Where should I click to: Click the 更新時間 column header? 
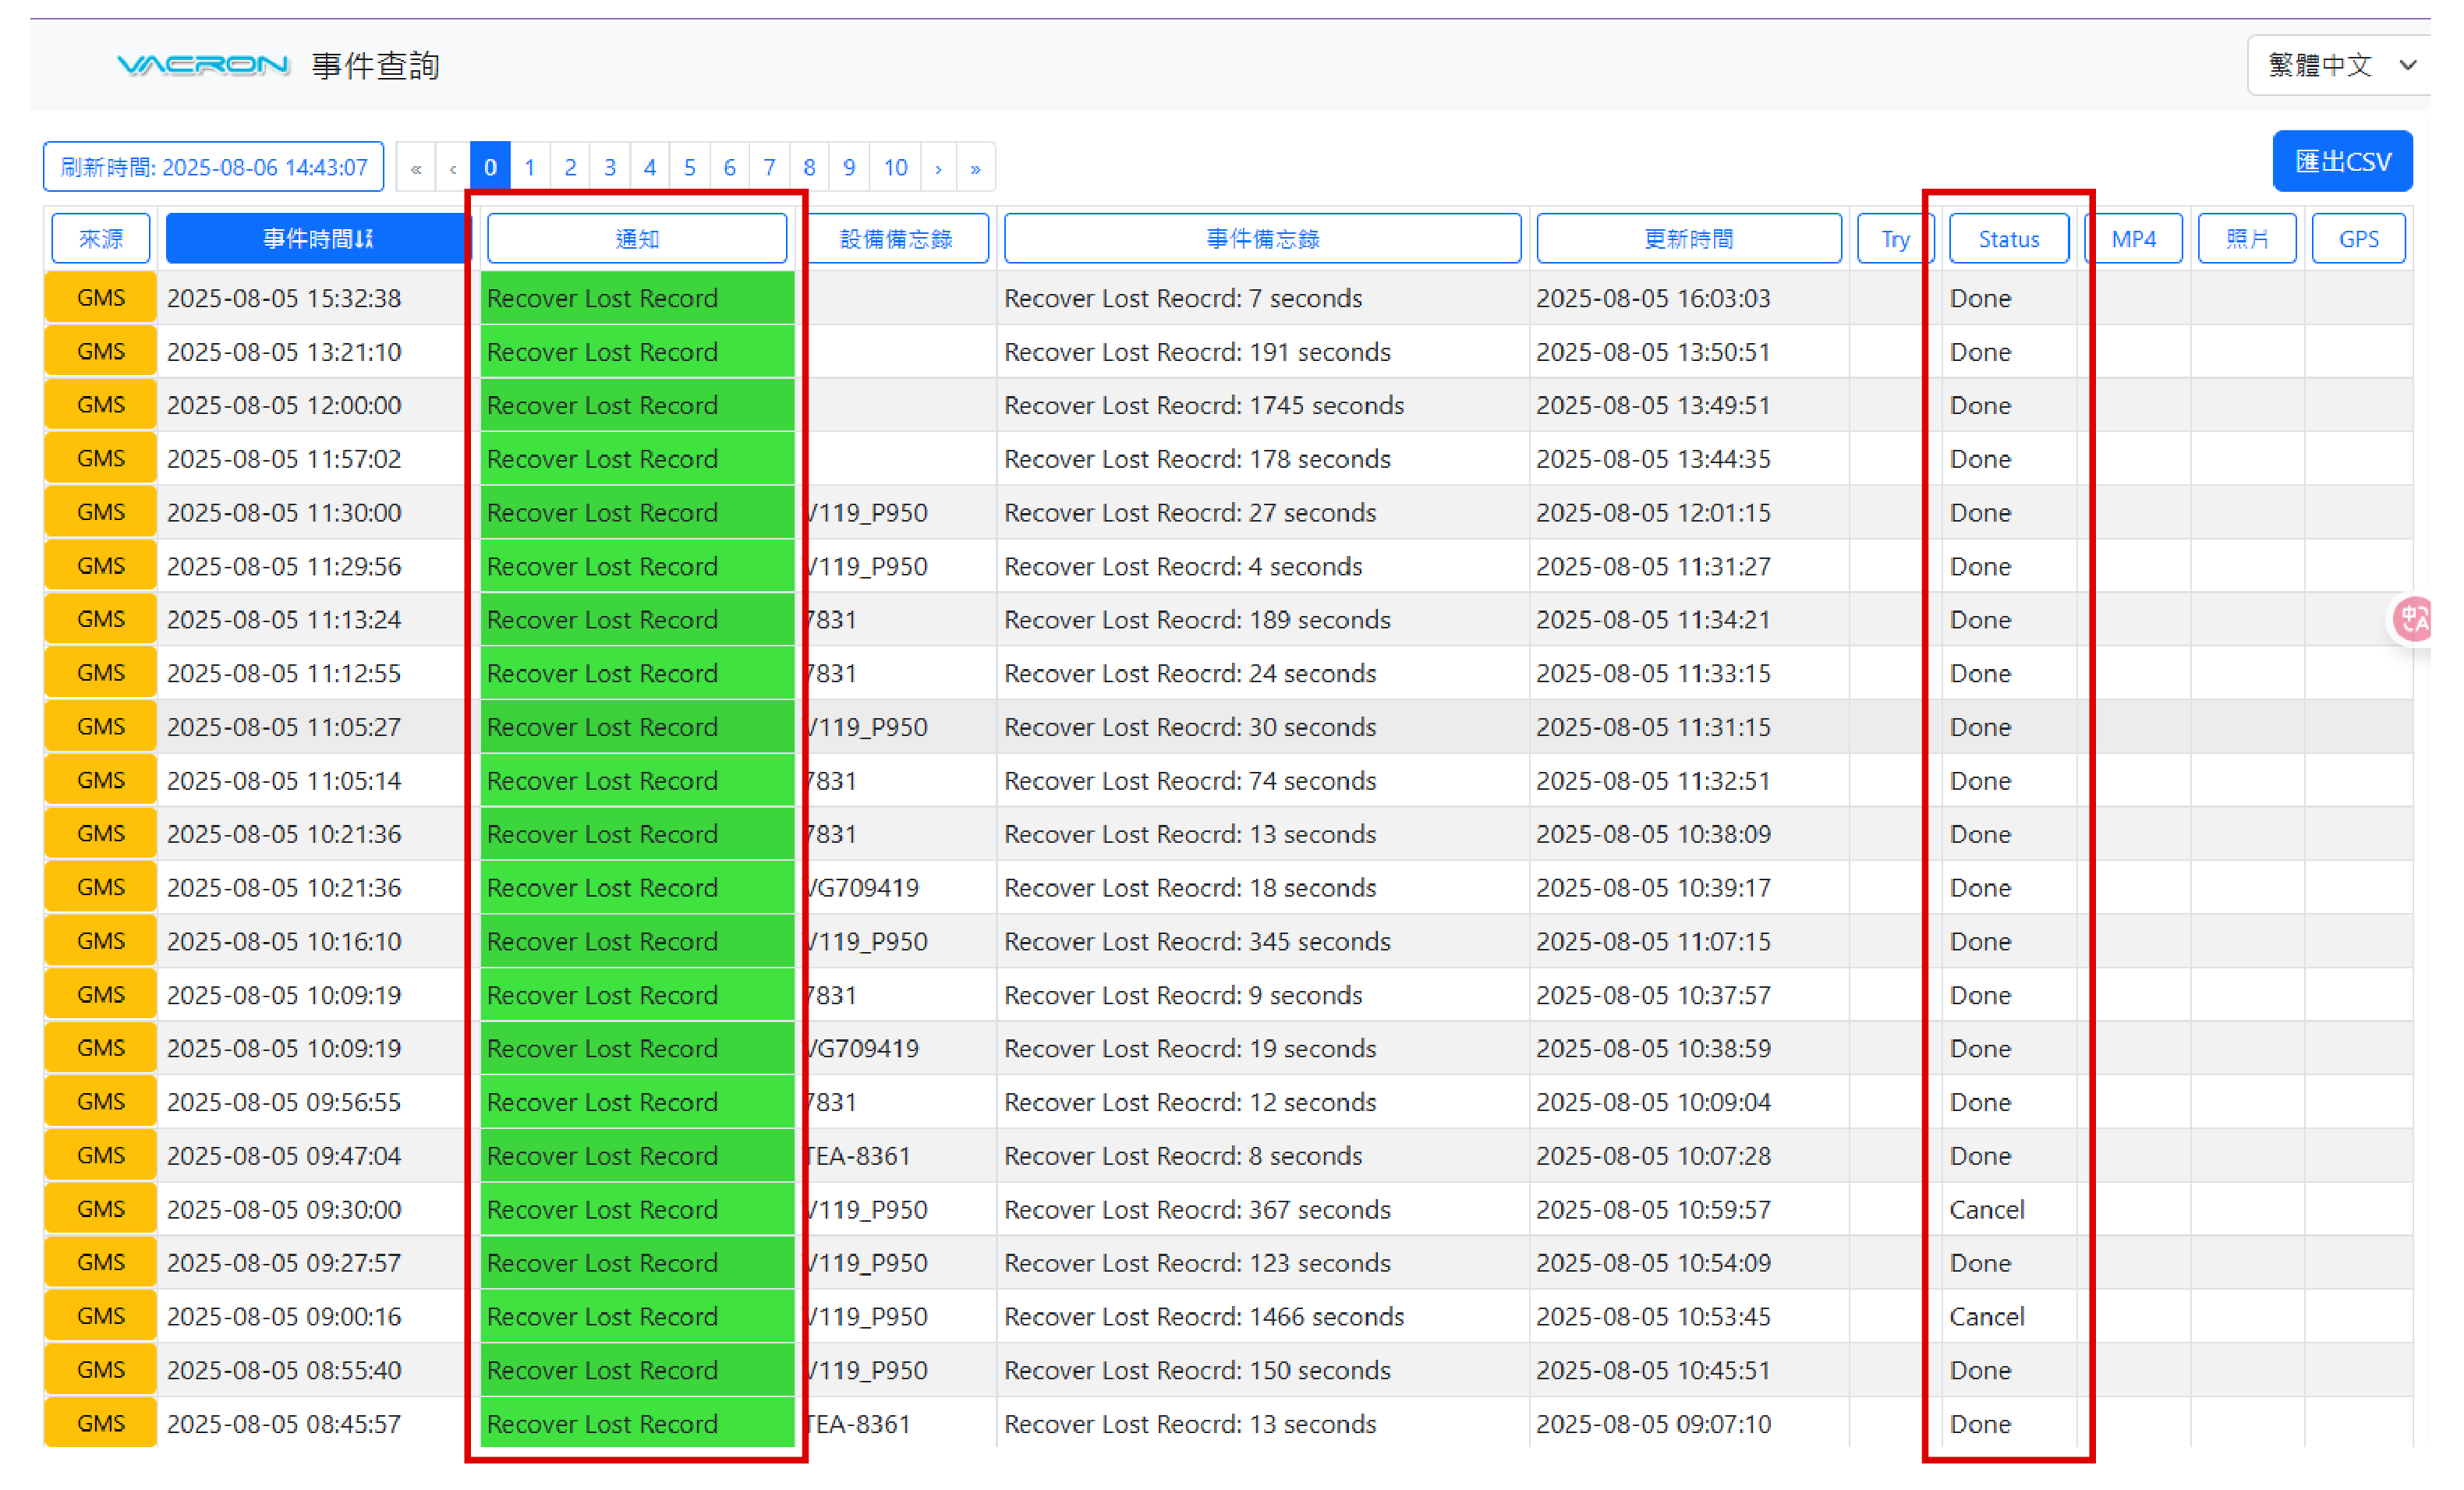tap(1689, 239)
